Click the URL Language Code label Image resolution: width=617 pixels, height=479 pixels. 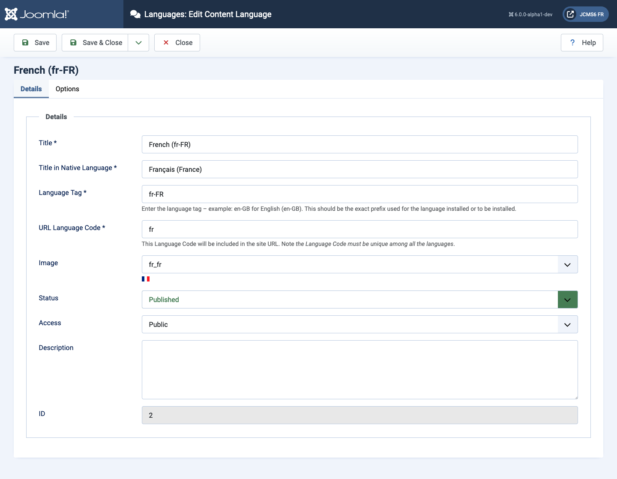pos(72,228)
